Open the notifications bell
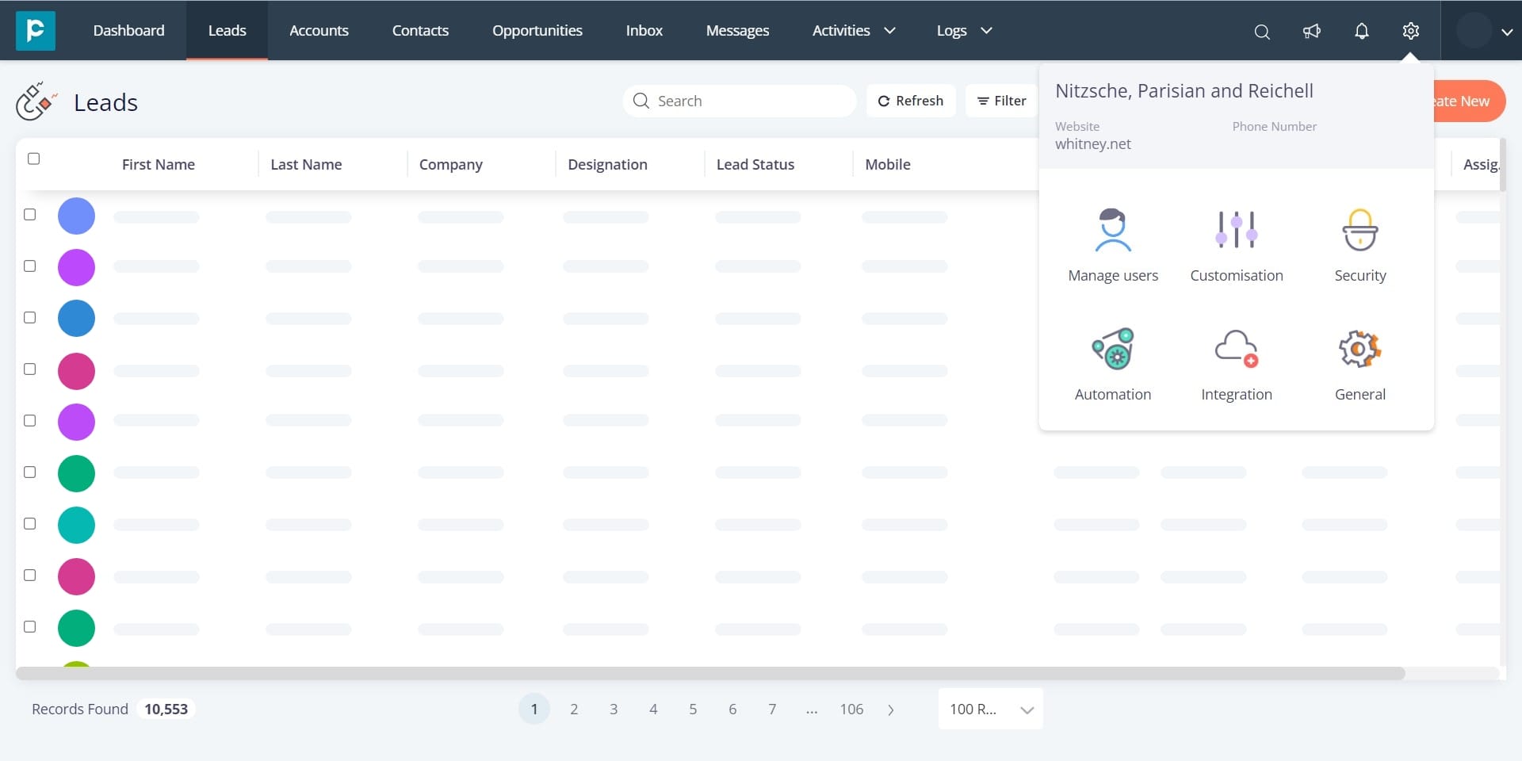 1361,31
